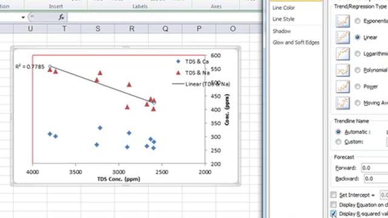Open the Glow and Soft Edges tab
This screenshot has width=388, height=218.
(x=296, y=42)
